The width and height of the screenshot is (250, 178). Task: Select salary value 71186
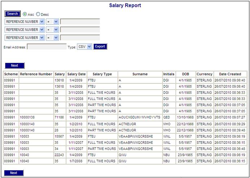pos(60,117)
